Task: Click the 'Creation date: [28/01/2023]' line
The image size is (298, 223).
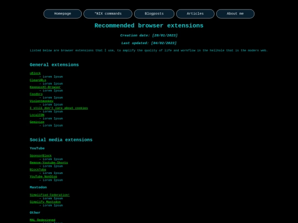Action: [149, 35]
